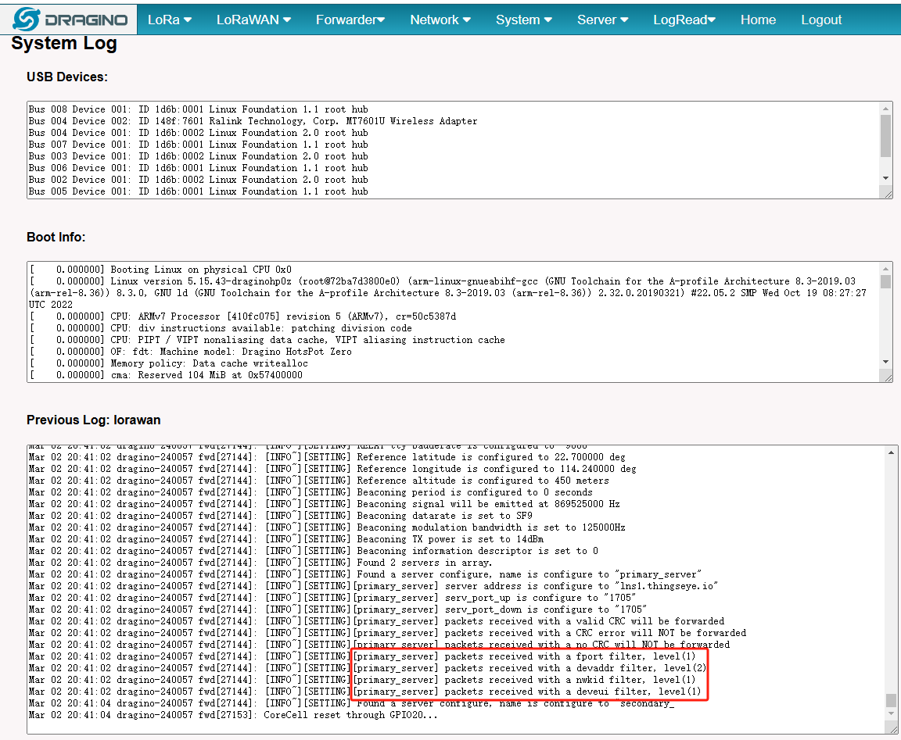Open the LoRa dropdown menu

(x=170, y=20)
